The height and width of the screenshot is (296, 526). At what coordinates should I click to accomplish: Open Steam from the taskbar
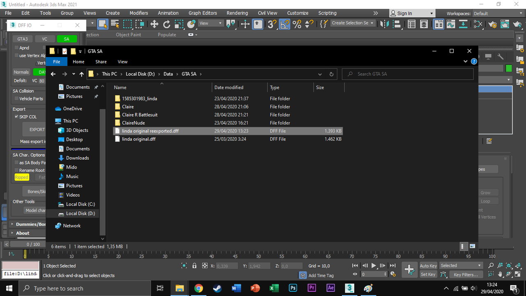pos(217,288)
